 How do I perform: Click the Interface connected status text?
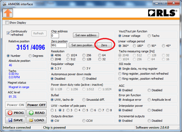click(x=17, y=128)
